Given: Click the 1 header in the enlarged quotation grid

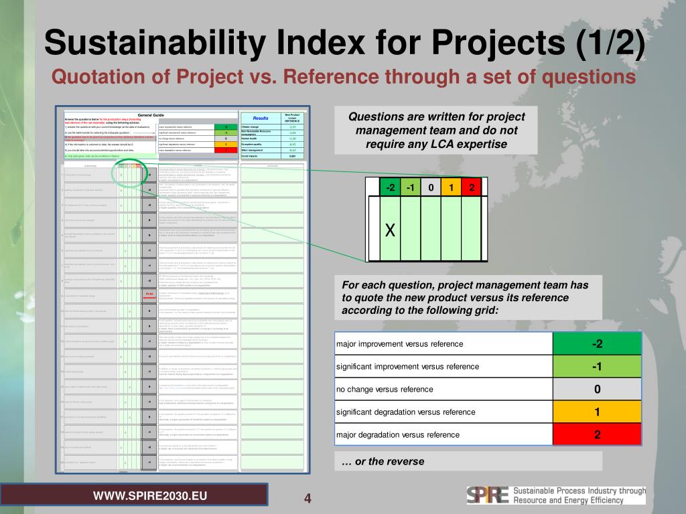Looking at the screenshot, I should (x=451, y=187).
